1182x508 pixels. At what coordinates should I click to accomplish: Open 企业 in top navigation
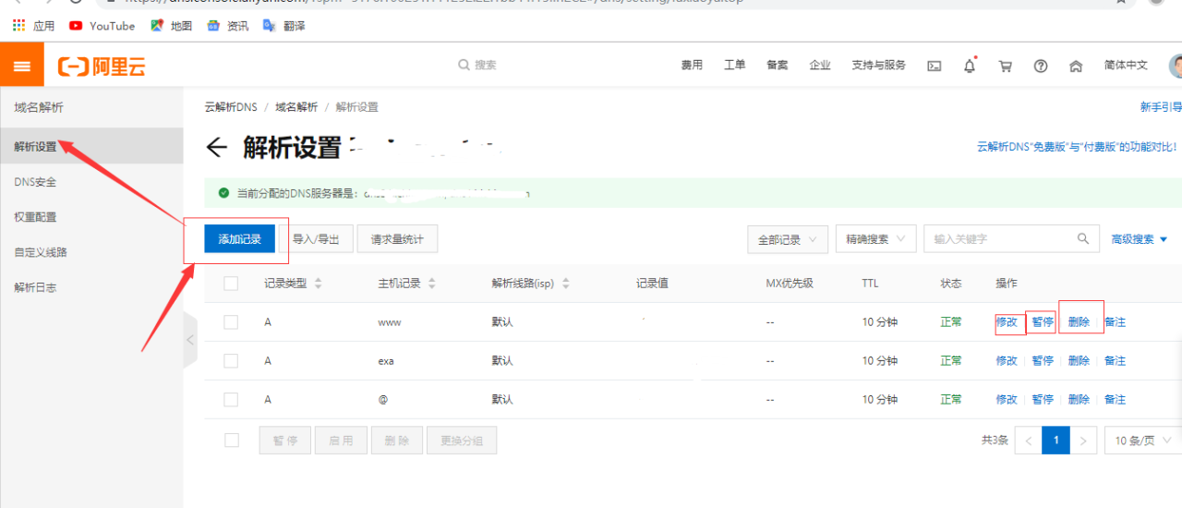click(819, 66)
